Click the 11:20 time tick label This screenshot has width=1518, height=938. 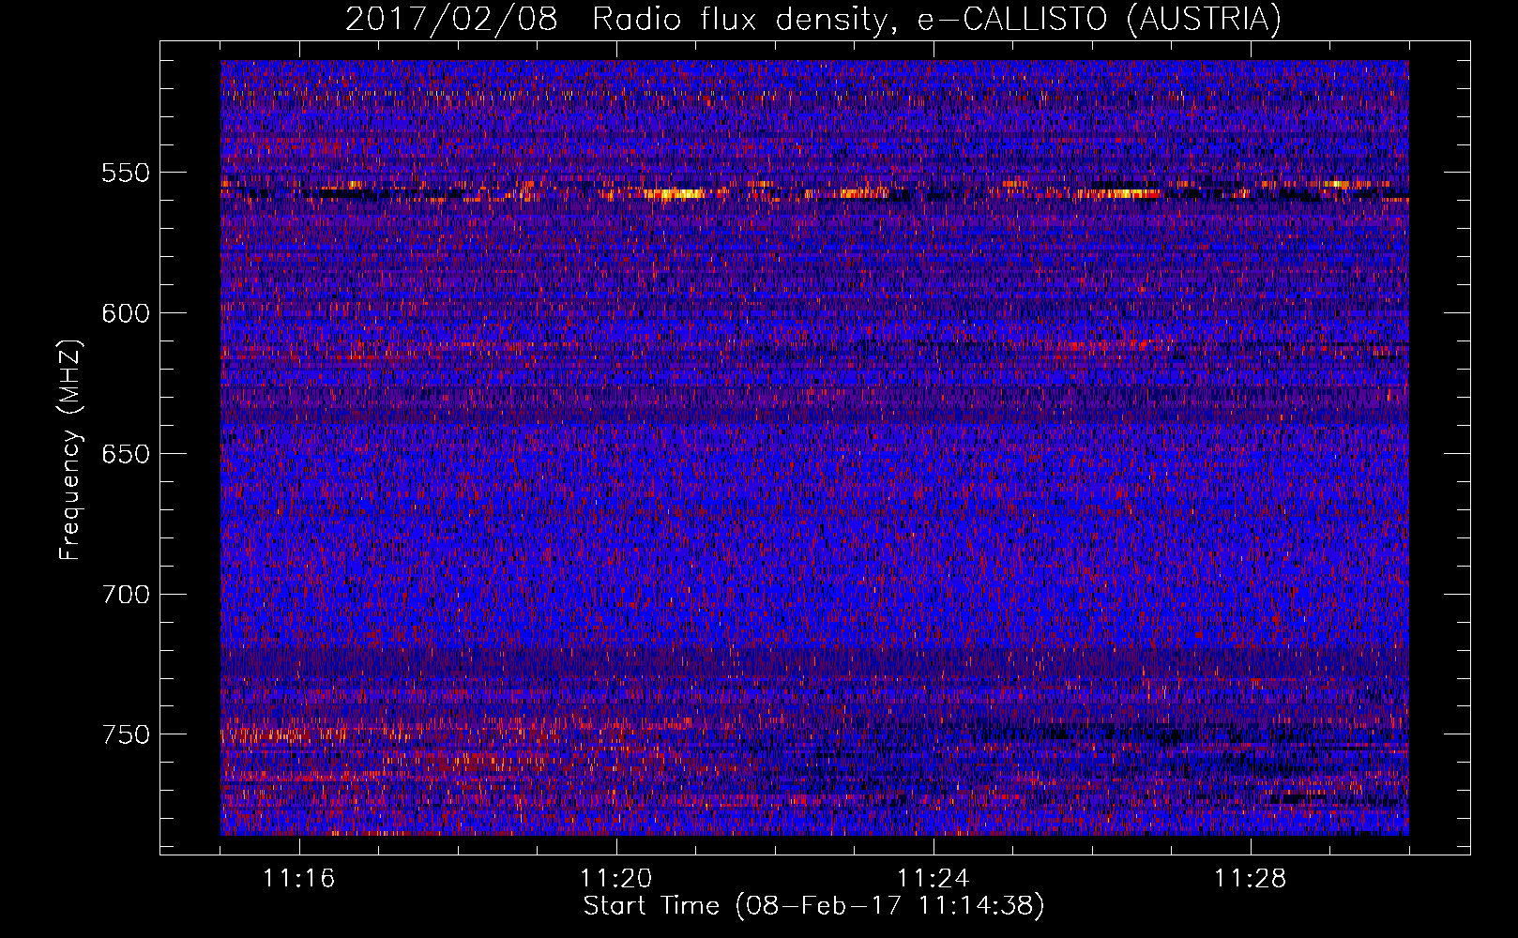(616, 879)
